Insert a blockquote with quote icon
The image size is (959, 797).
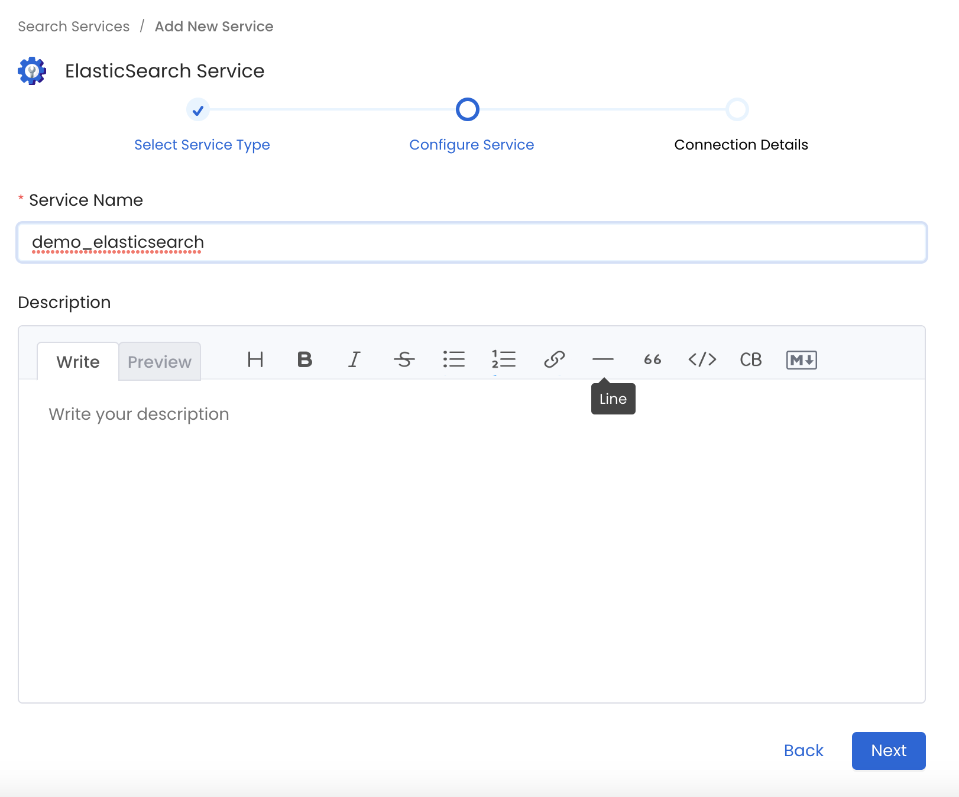click(x=653, y=359)
